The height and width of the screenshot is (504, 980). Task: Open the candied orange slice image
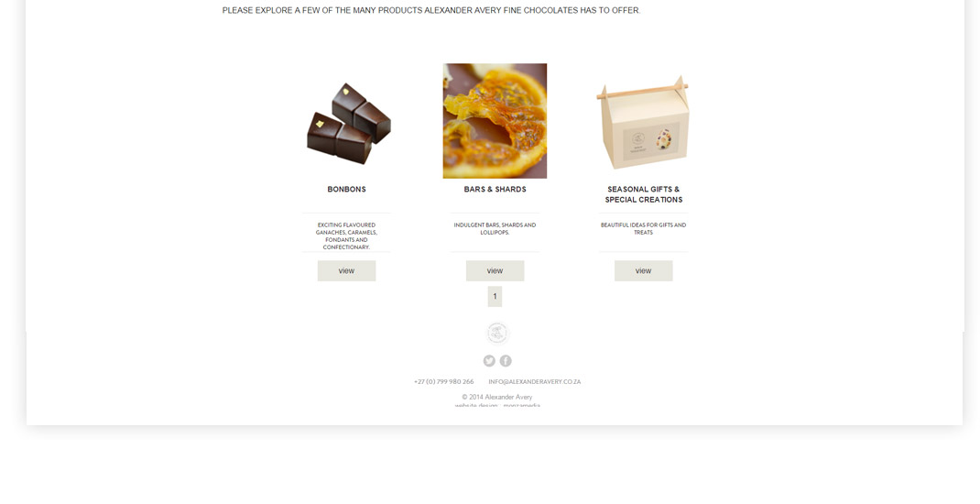(x=495, y=121)
